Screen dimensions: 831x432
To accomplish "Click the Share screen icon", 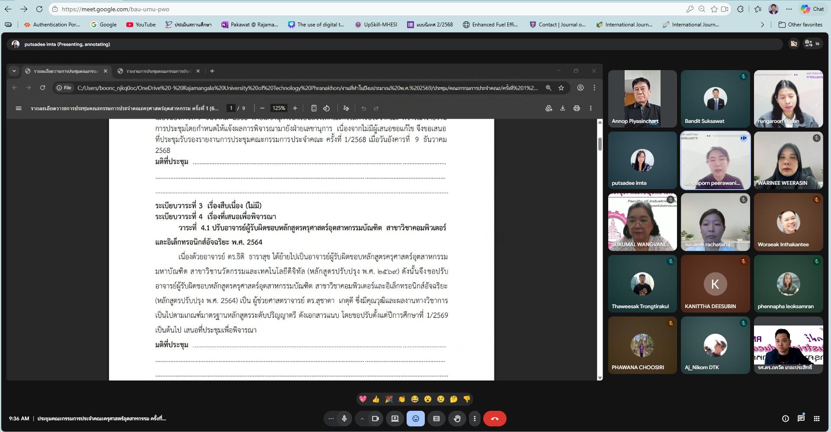I will click(395, 419).
